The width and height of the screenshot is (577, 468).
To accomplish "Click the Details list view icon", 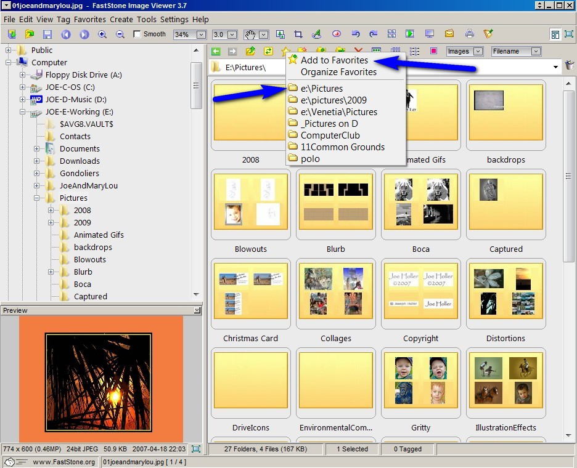I will (x=396, y=51).
